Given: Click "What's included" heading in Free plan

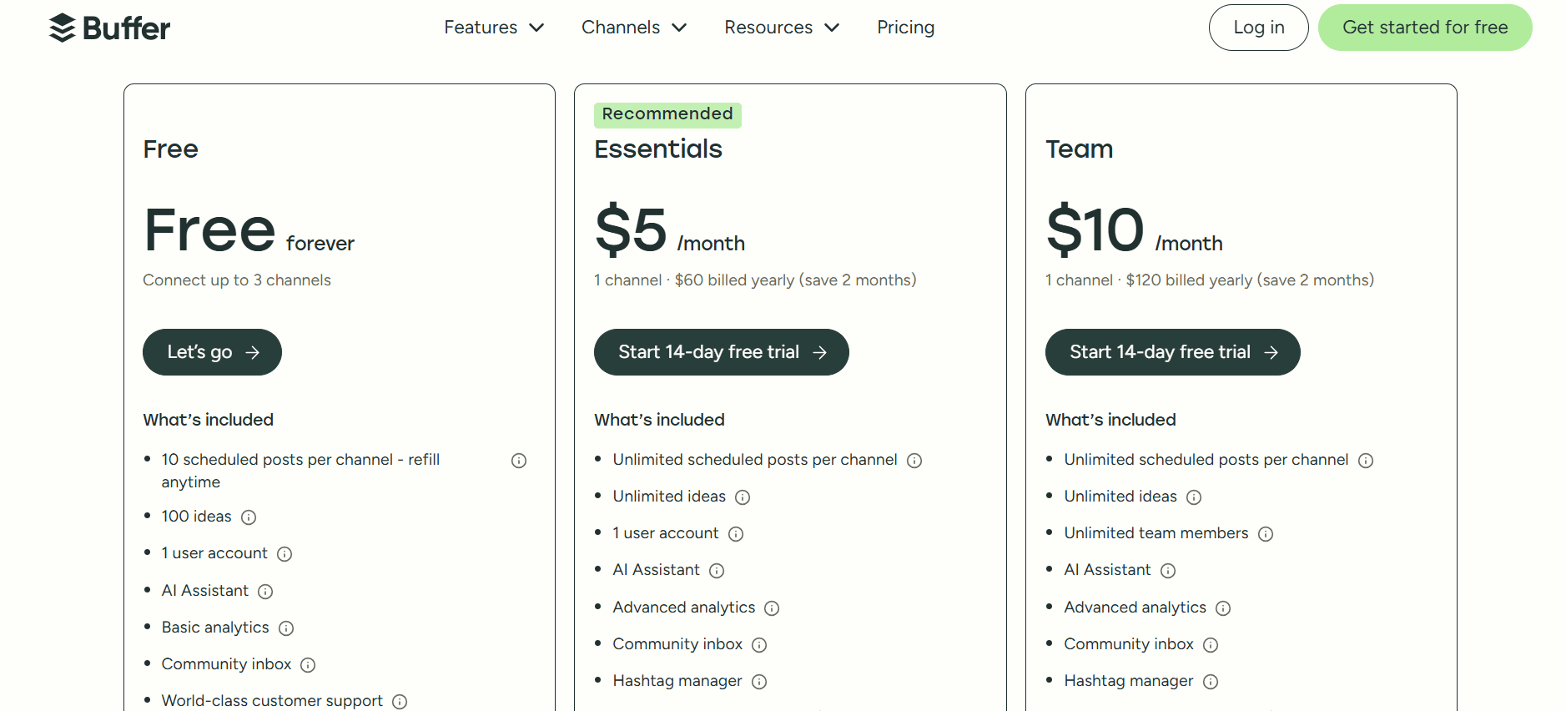Looking at the screenshot, I should [209, 420].
